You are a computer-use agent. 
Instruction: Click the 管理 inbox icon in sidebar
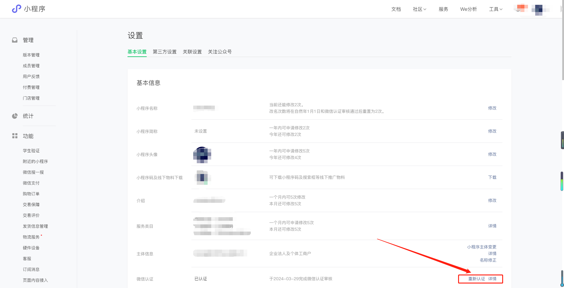point(15,40)
